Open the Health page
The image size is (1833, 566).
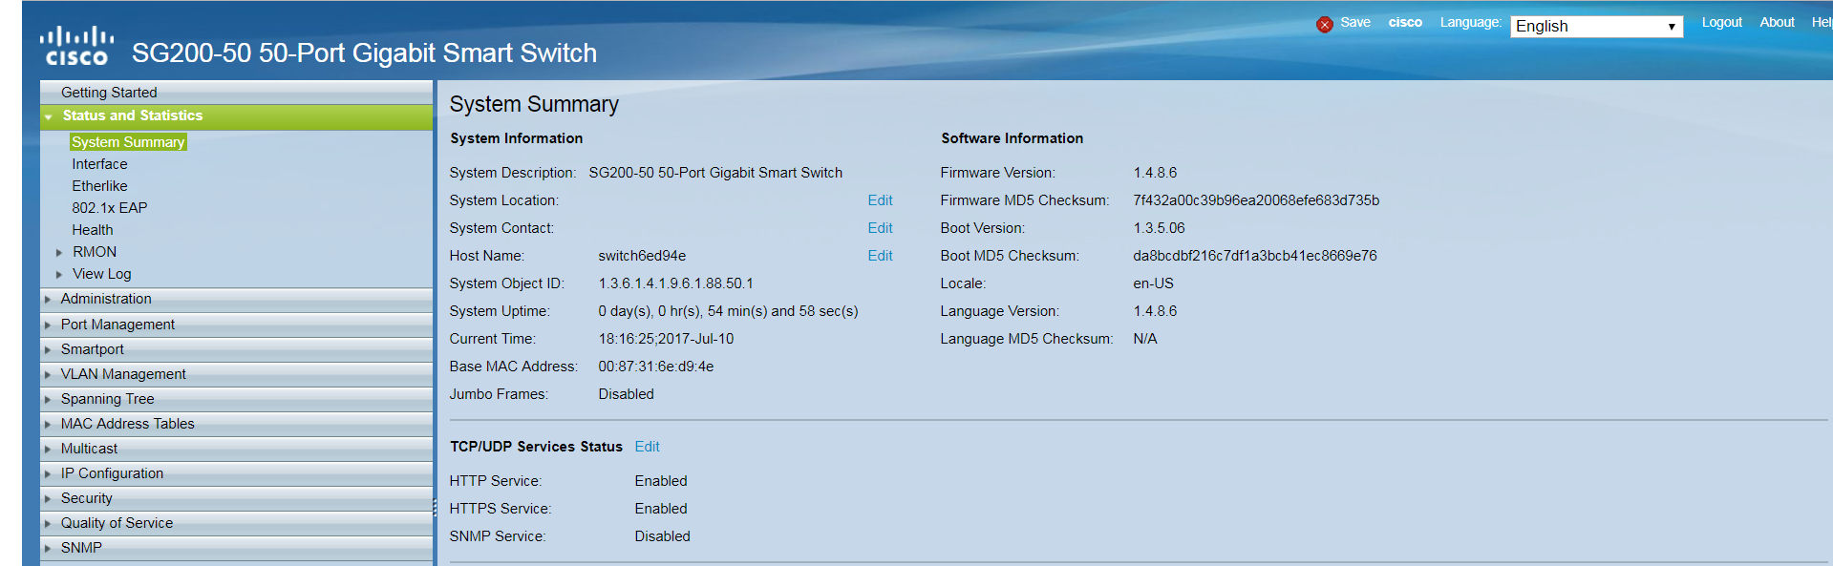[93, 230]
